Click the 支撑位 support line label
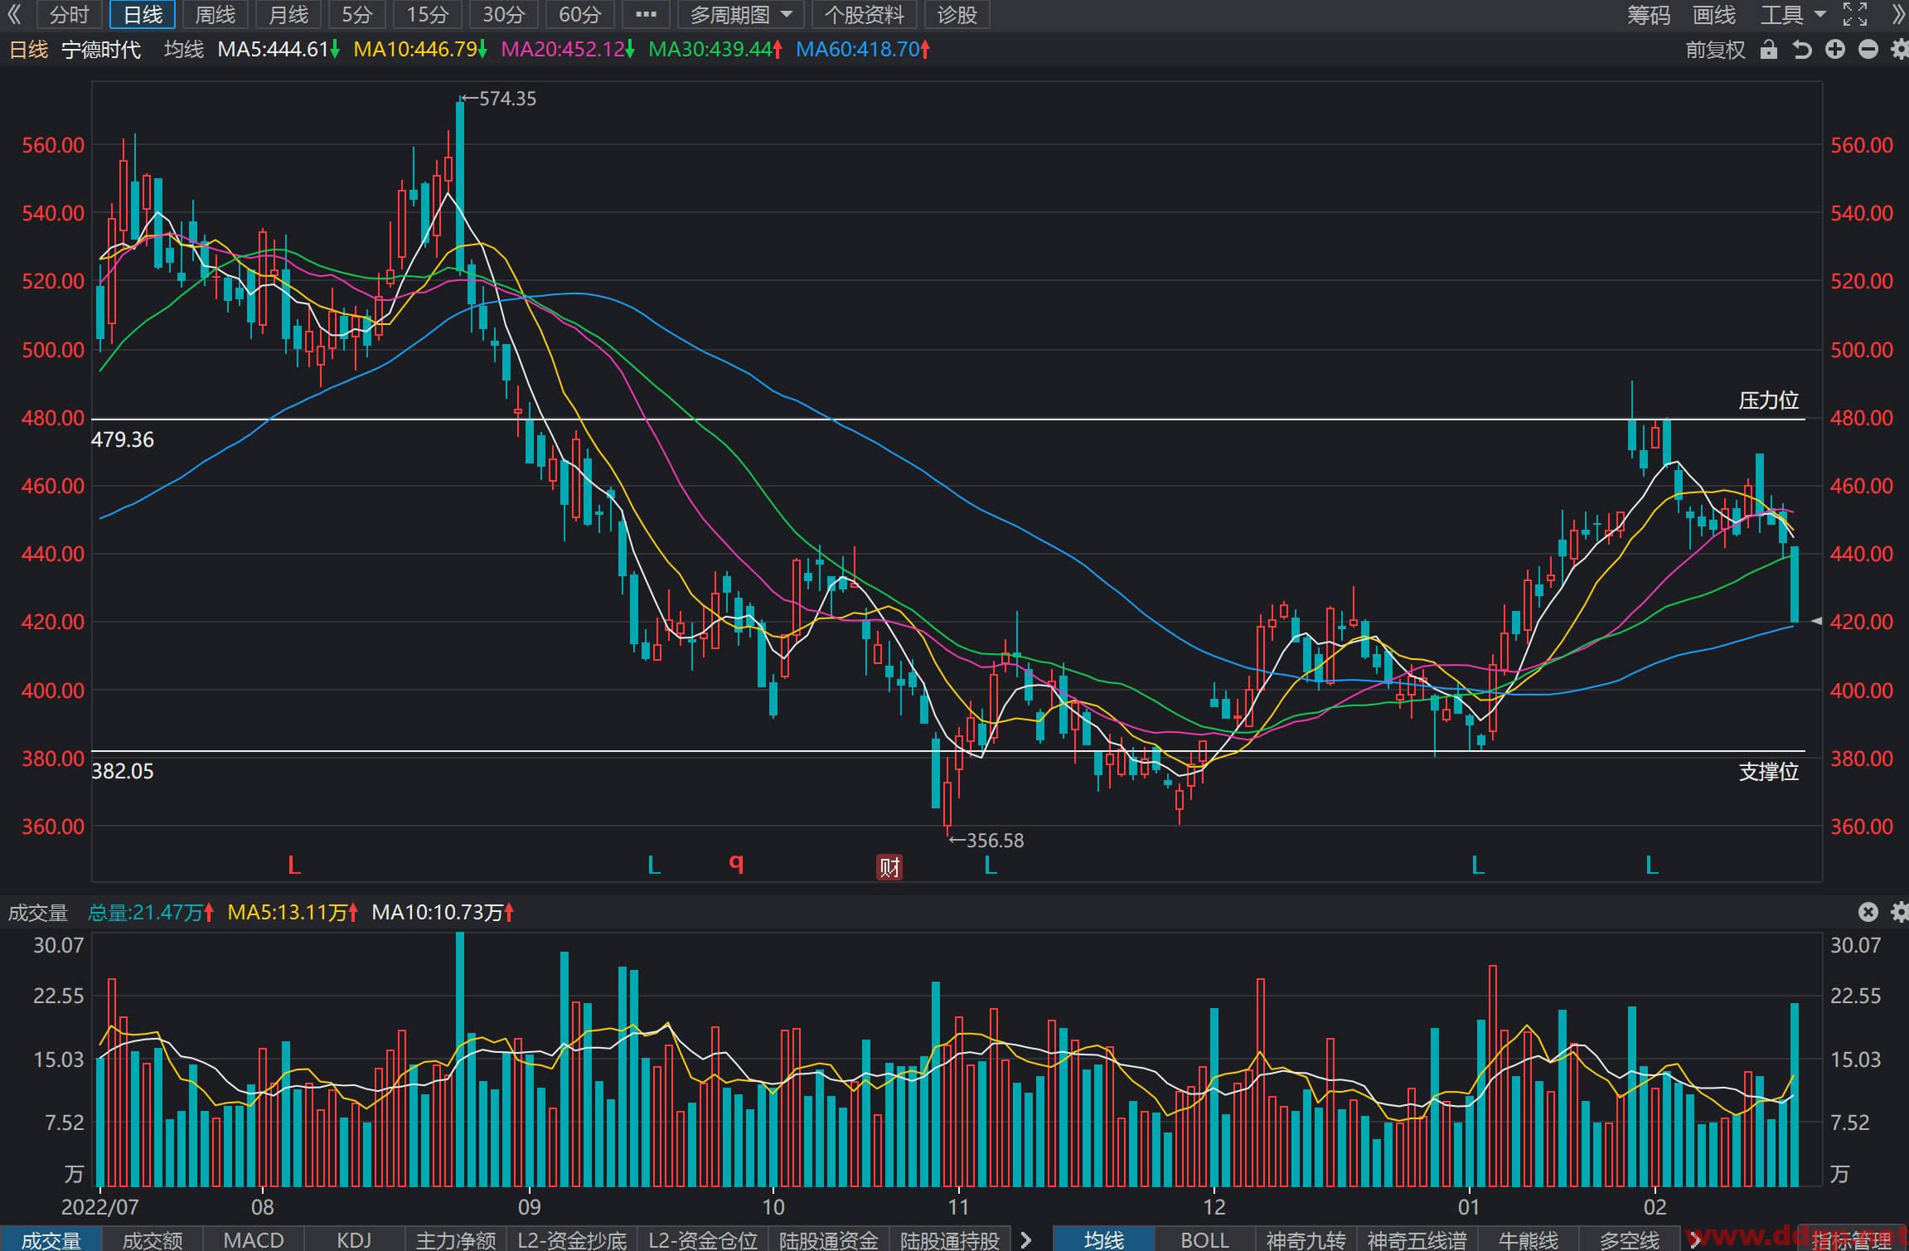This screenshot has height=1251, width=1909. tap(1768, 772)
